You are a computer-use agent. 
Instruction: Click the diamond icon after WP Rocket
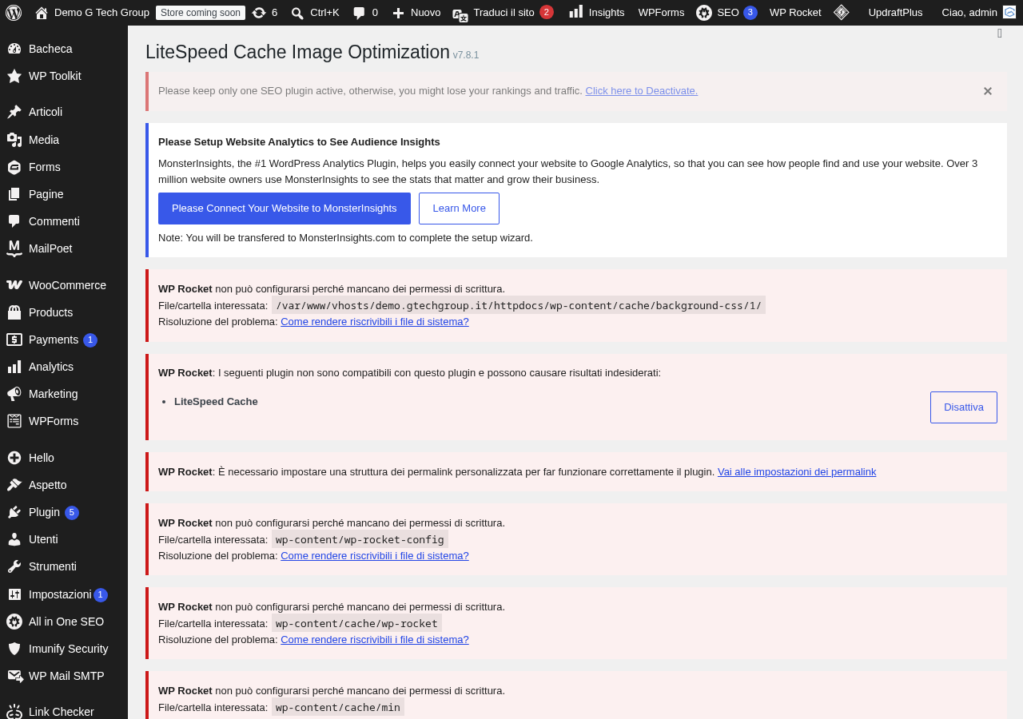[x=842, y=12]
